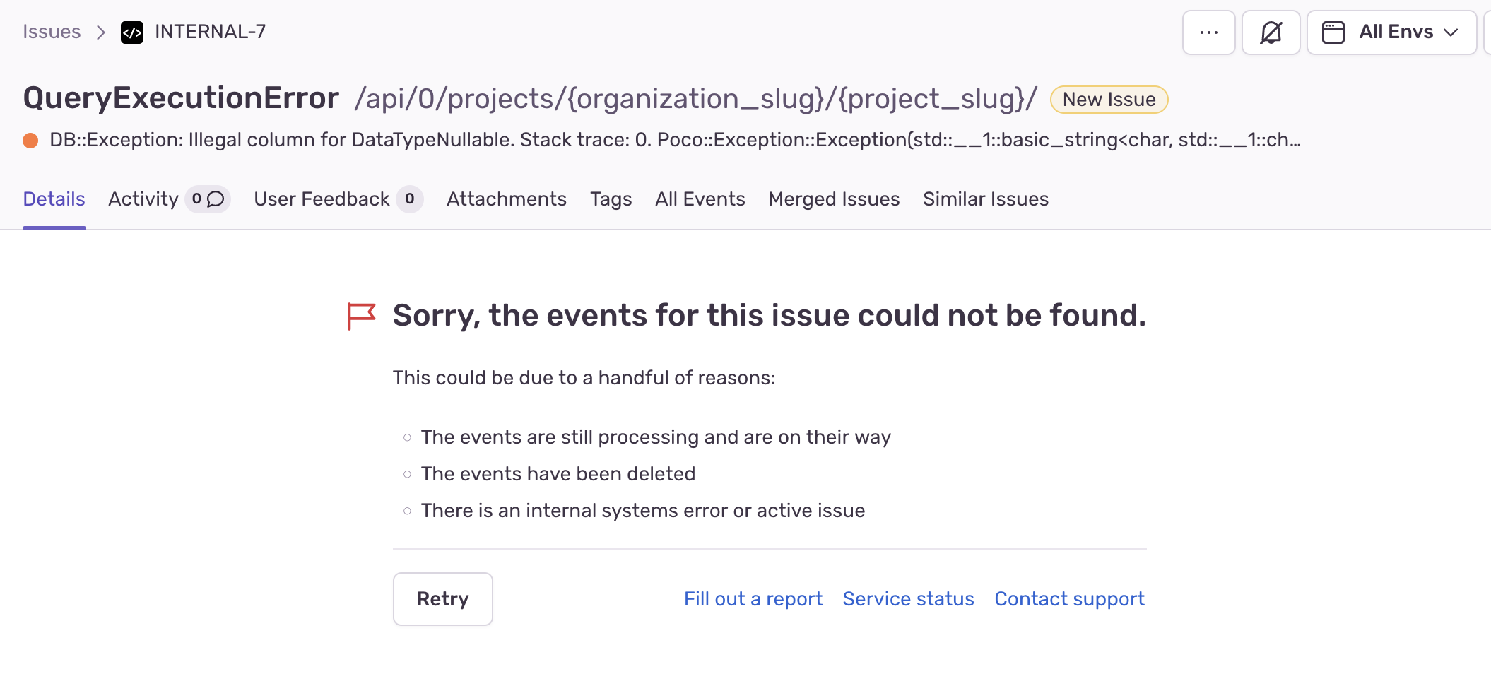Click the environments window icon
The image size is (1491, 698).
point(1334,32)
